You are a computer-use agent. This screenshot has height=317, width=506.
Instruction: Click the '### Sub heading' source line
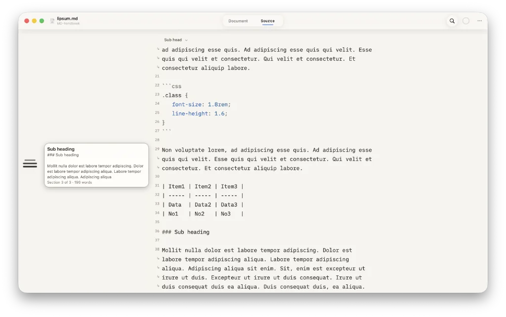point(186,232)
